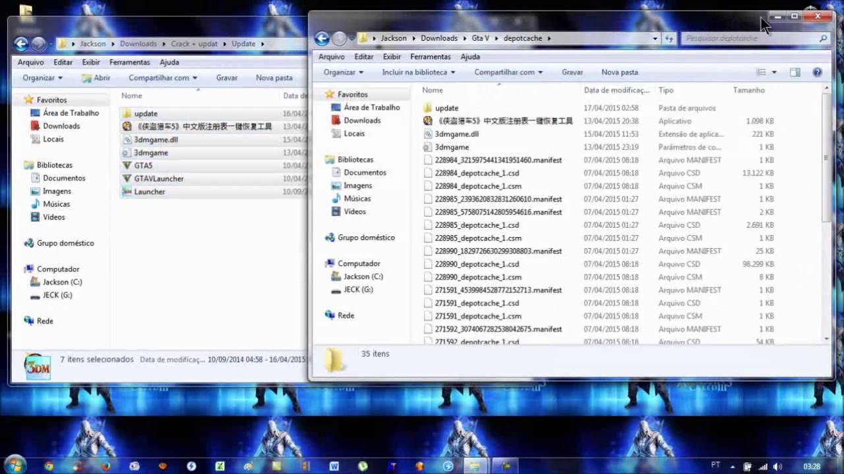The image size is (844, 474).
Task: Open JECK (G:) drive in Update window sidebar
Action: pos(57,296)
